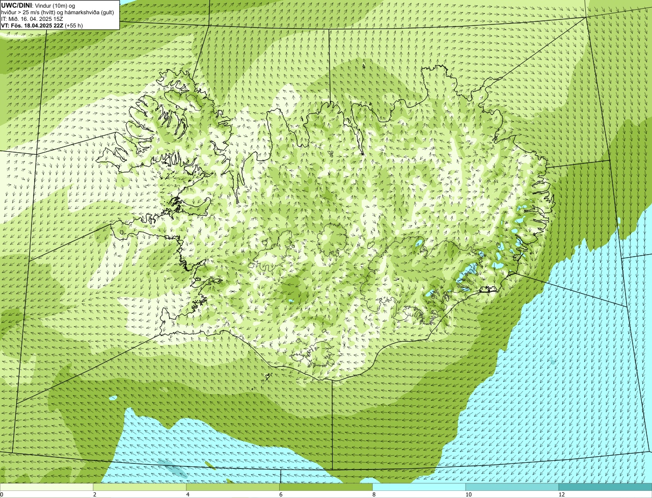
Task: Click the light cyan 8–10 color bar segment
Action: [420, 487]
